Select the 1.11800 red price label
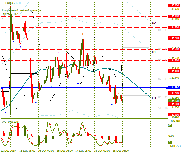 174,27
